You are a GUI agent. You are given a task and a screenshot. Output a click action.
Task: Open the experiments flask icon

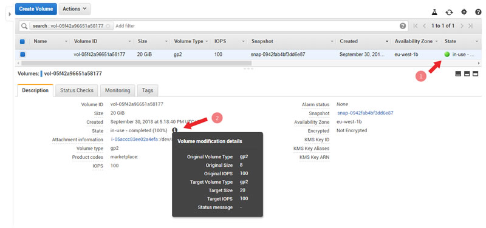pyautogui.click(x=434, y=12)
